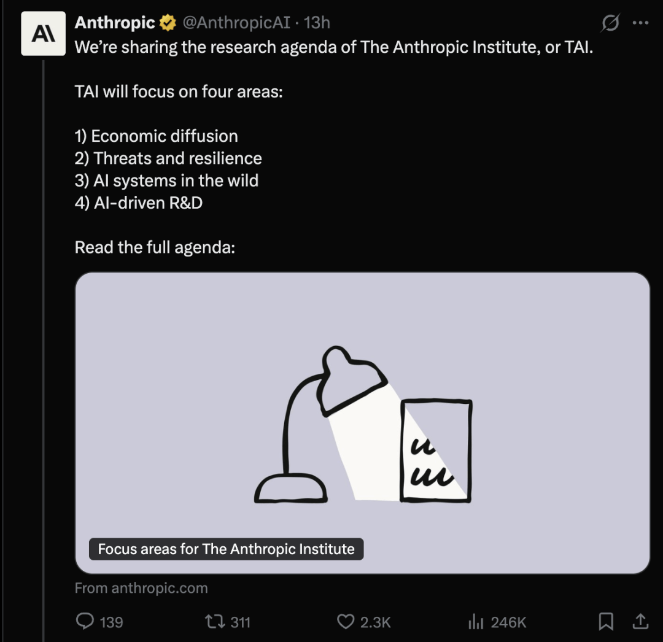Click the gold verified badge
This screenshot has height=642, width=663.
point(168,23)
